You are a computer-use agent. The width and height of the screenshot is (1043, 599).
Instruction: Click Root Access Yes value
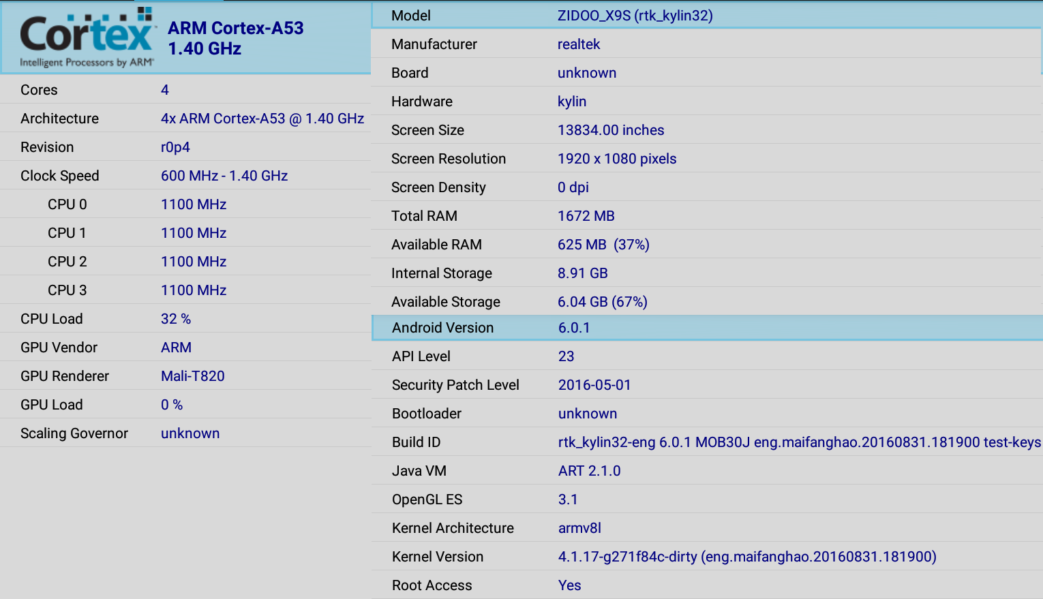coord(570,585)
